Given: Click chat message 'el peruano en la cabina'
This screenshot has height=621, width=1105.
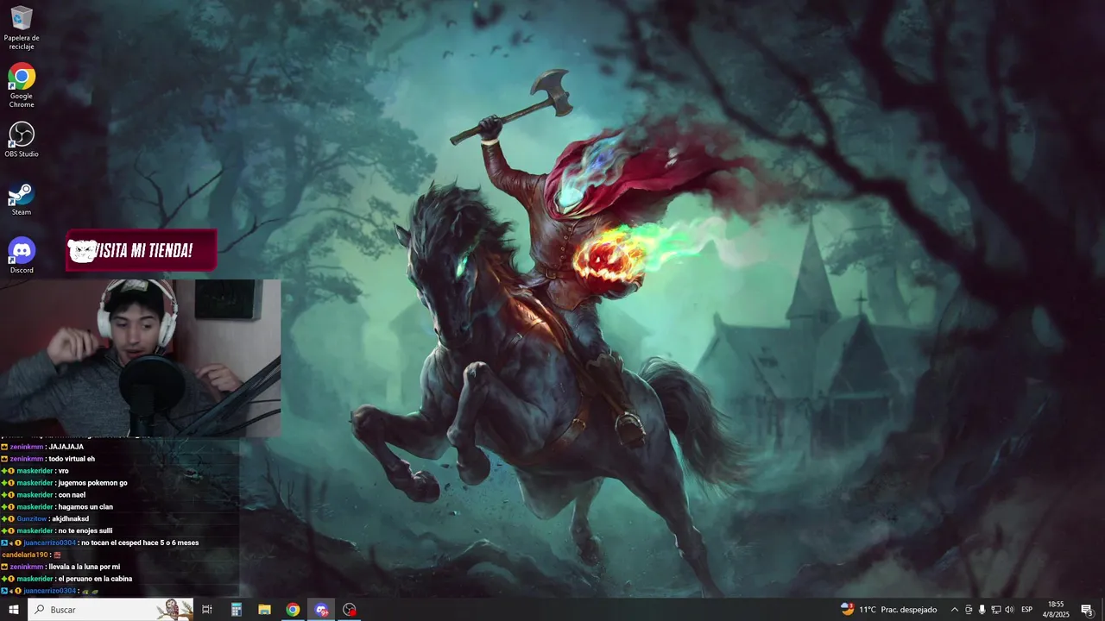Looking at the screenshot, I should (95, 579).
